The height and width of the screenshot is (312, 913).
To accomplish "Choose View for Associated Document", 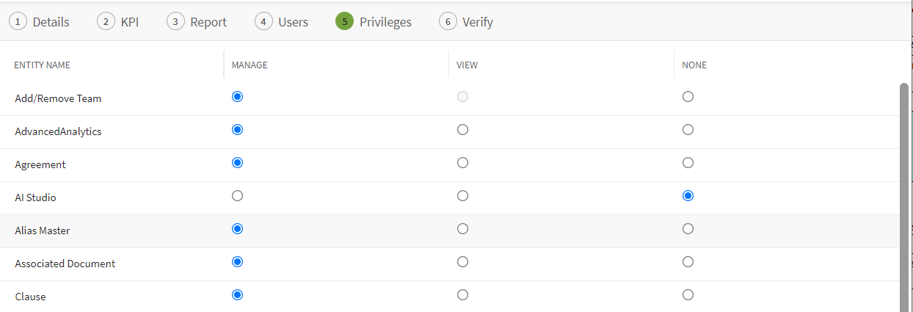I will [x=462, y=262].
